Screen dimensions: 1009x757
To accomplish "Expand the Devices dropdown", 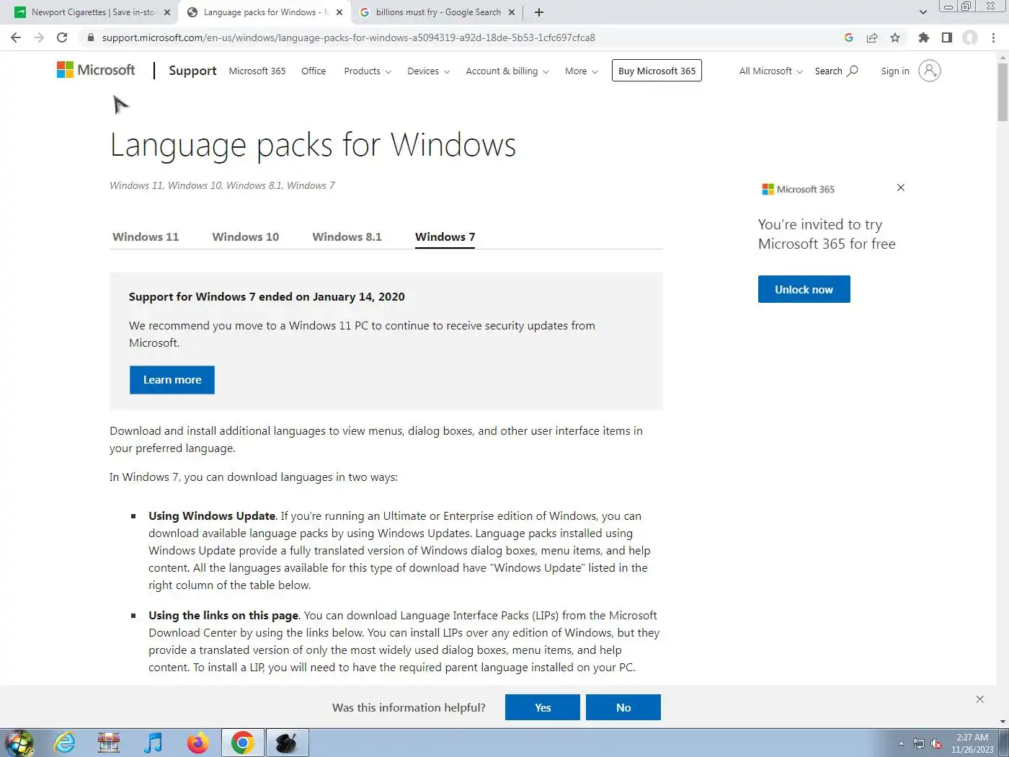I will (x=428, y=71).
